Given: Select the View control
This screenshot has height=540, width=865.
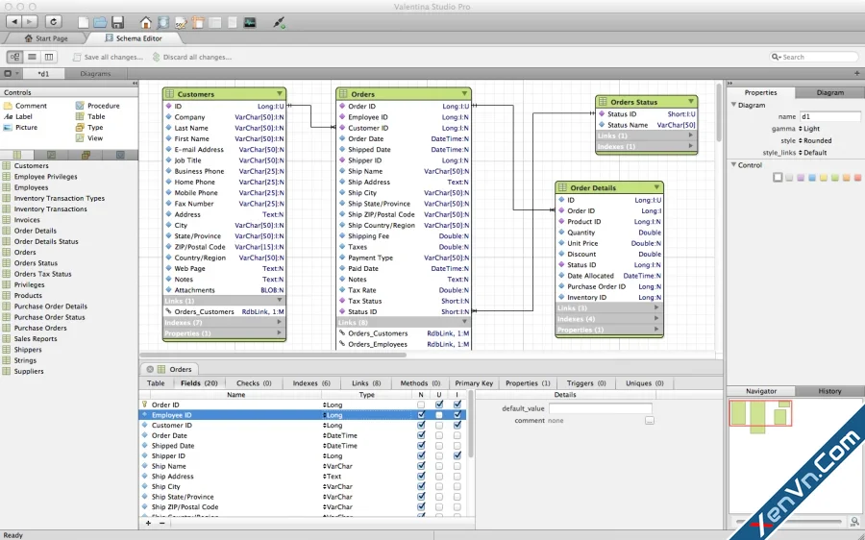Looking at the screenshot, I should click(89, 138).
